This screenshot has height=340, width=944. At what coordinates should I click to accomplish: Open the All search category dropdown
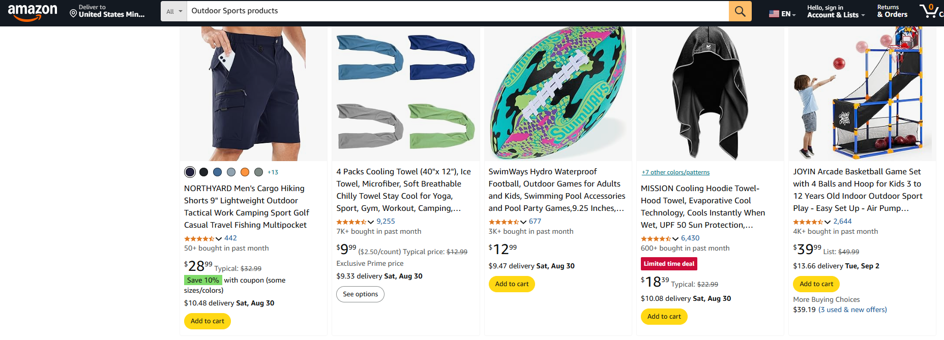(173, 11)
